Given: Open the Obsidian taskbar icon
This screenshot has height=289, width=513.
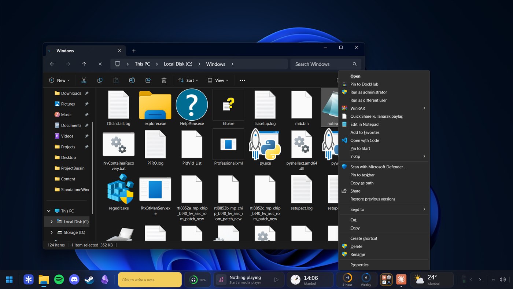Looking at the screenshot, I should pyautogui.click(x=104, y=280).
